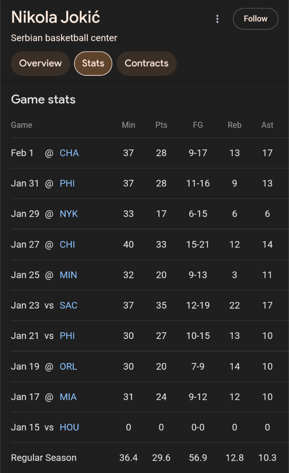Open the ORL game link

point(69,366)
